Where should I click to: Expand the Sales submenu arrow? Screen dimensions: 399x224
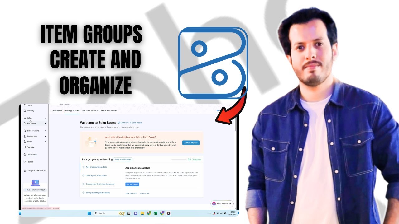tap(46, 118)
